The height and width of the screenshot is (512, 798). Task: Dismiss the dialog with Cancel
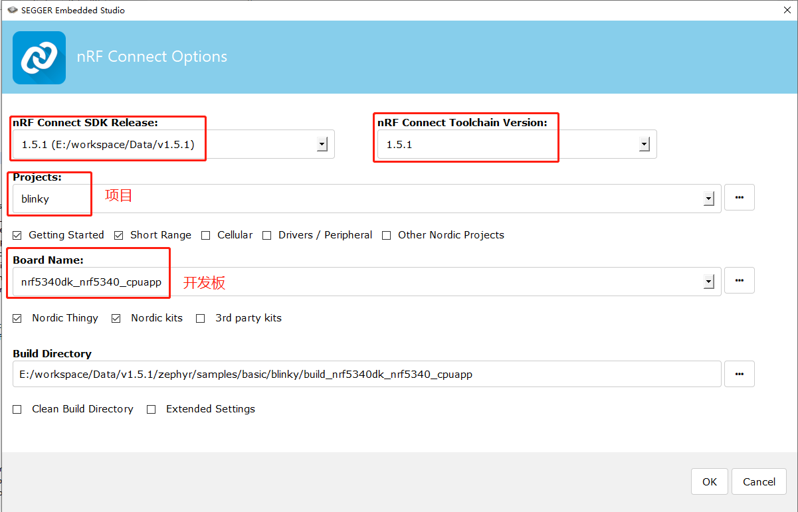[x=759, y=481]
